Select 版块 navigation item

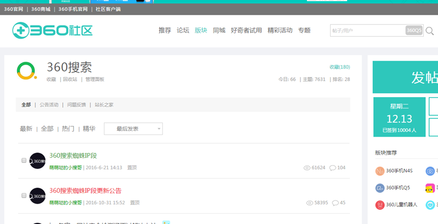201,31
